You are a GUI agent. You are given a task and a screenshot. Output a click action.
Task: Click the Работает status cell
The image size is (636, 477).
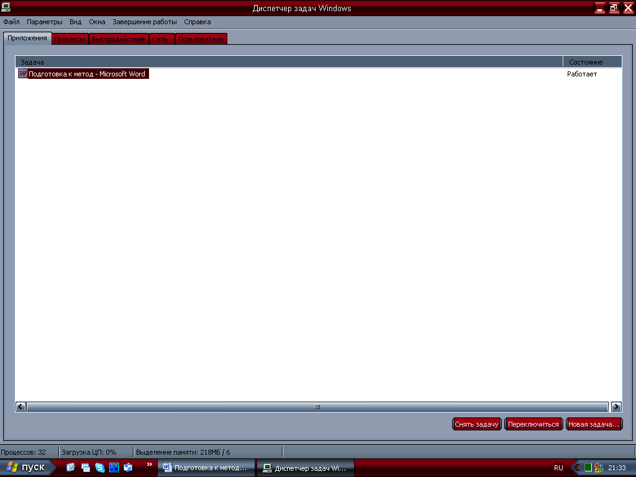click(x=581, y=74)
